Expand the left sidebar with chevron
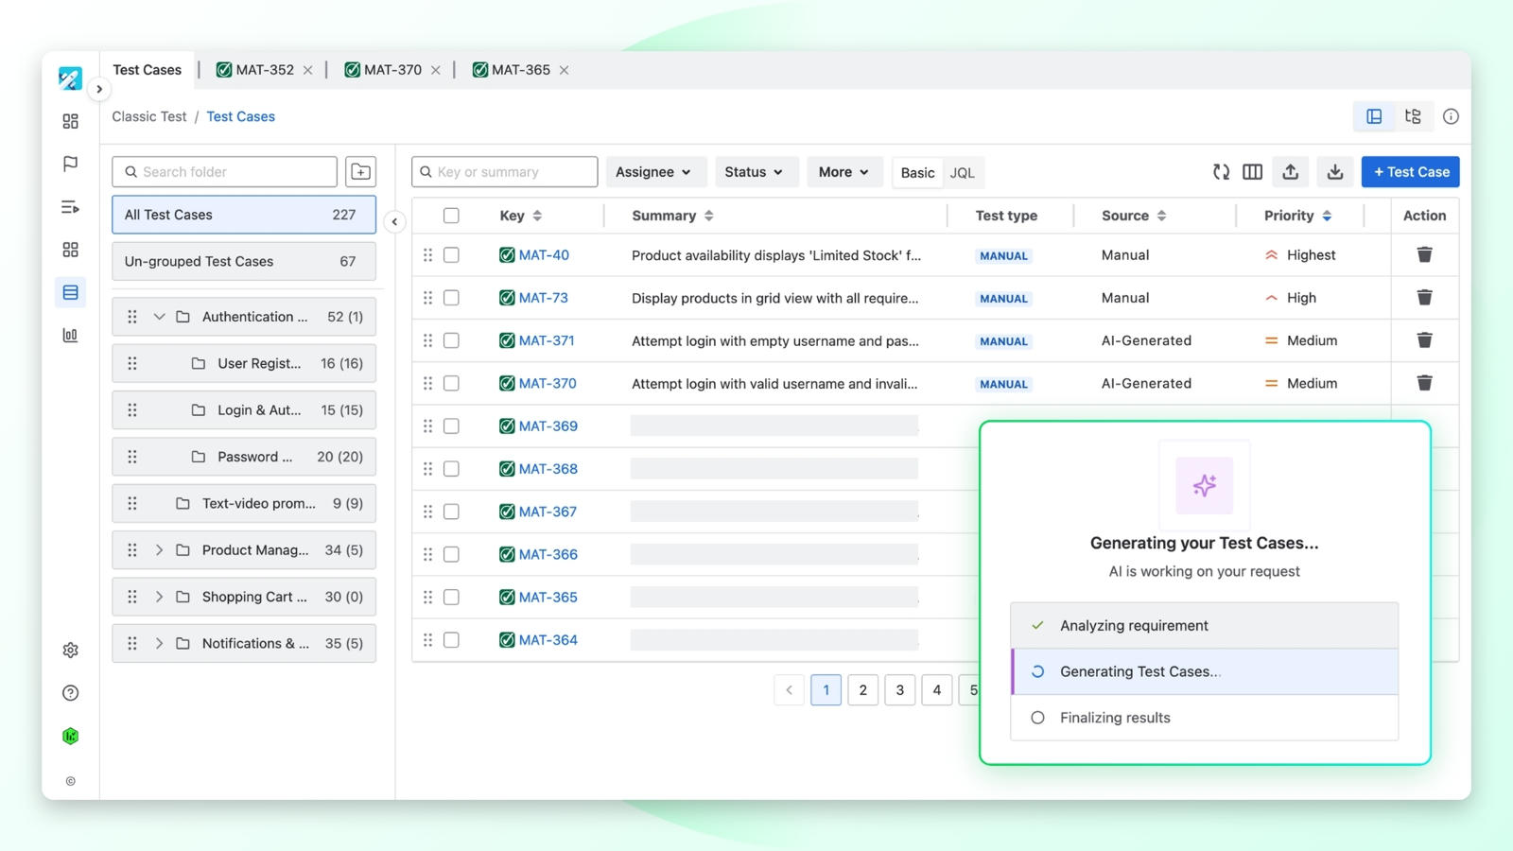The height and width of the screenshot is (851, 1513). pyautogui.click(x=98, y=89)
